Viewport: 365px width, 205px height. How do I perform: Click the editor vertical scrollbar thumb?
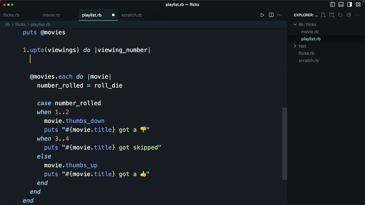(285, 144)
